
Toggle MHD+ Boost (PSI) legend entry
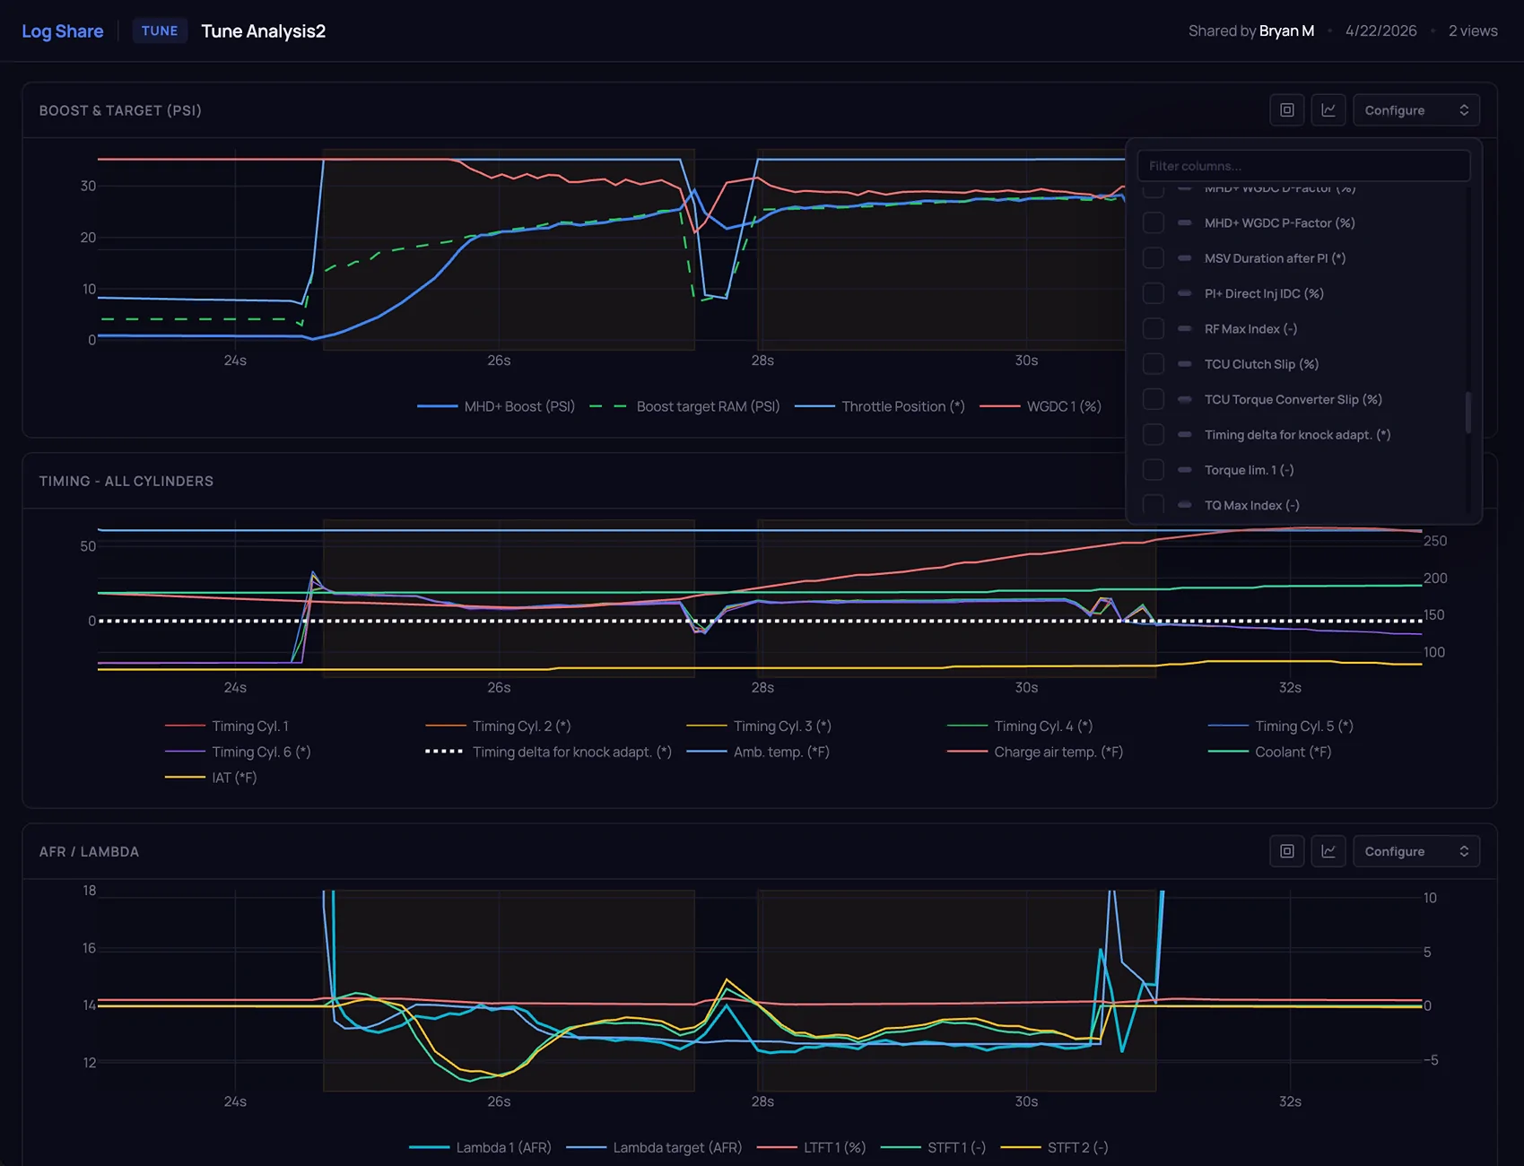click(x=496, y=406)
